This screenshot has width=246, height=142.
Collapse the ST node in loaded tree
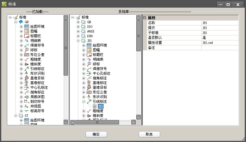[16, 116]
